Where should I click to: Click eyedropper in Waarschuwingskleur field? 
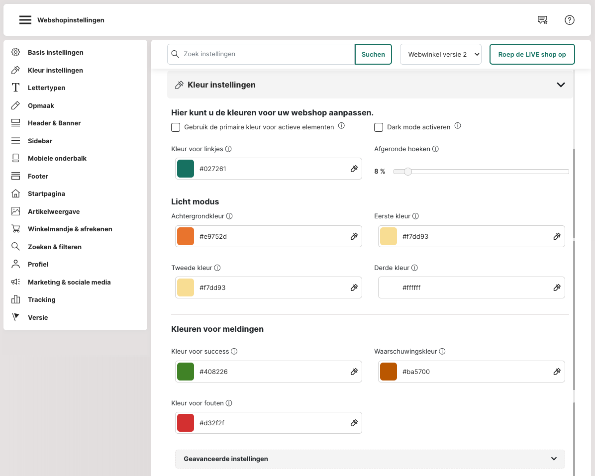tap(557, 372)
